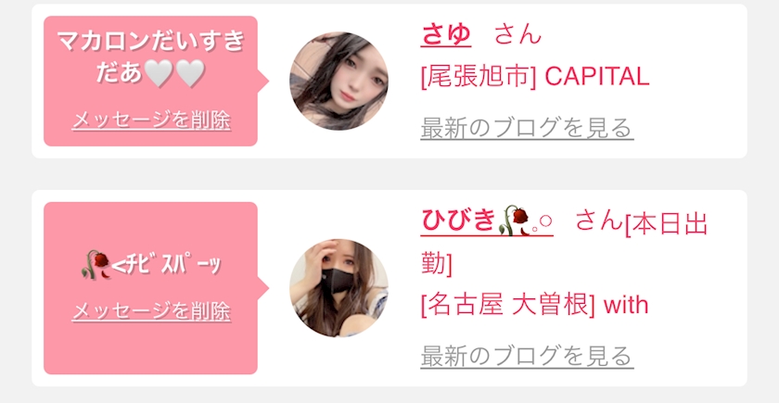Delete the マカロンだいすき message
The height and width of the screenshot is (403, 779).
(x=151, y=120)
